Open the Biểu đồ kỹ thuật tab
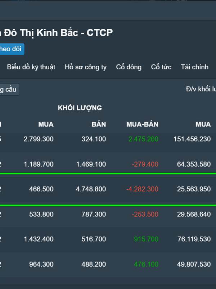The image size is (216, 289). [31, 67]
